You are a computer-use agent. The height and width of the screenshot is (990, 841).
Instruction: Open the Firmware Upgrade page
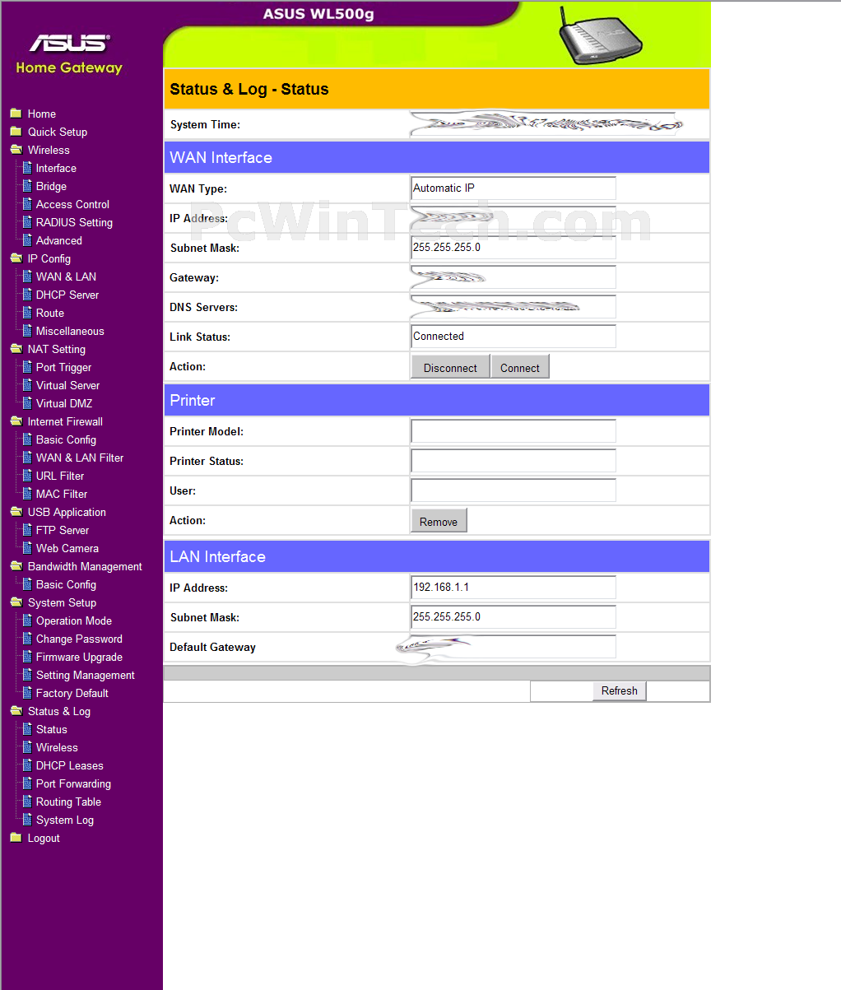(x=79, y=657)
